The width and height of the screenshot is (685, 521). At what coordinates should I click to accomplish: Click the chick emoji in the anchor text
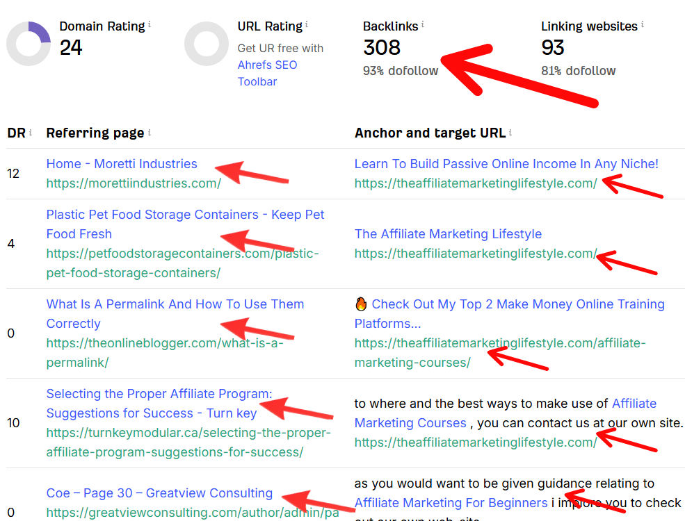(x=360, y=304)
